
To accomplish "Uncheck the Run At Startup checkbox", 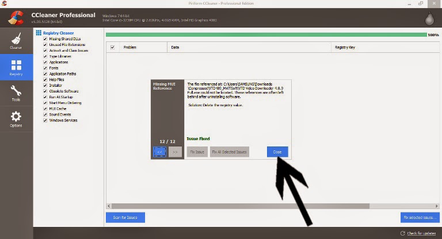I will click(45, 97).
